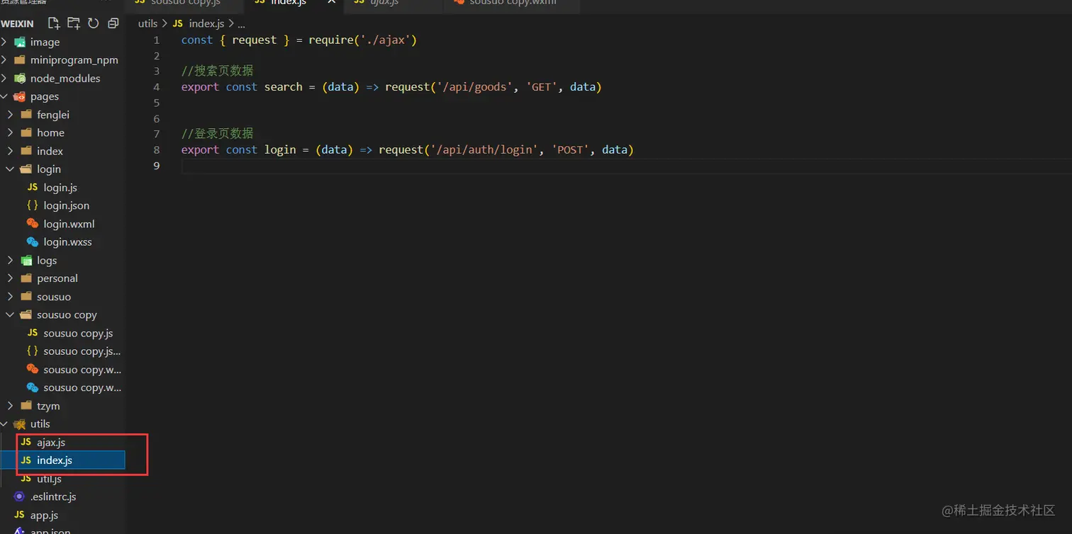The width and height of the screenshot is (1072, 534).
Task: Click line number 9 in the editor gutter
Action: 157,166
